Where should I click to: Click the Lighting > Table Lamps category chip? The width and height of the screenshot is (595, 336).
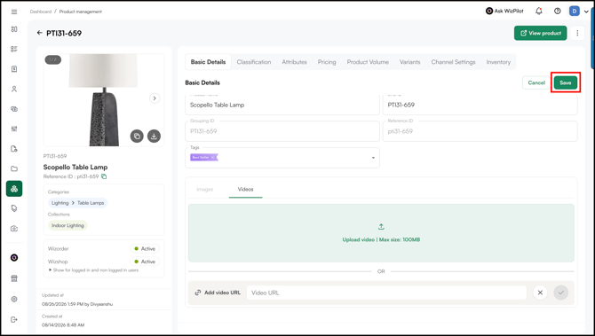(x=77, y=203)
